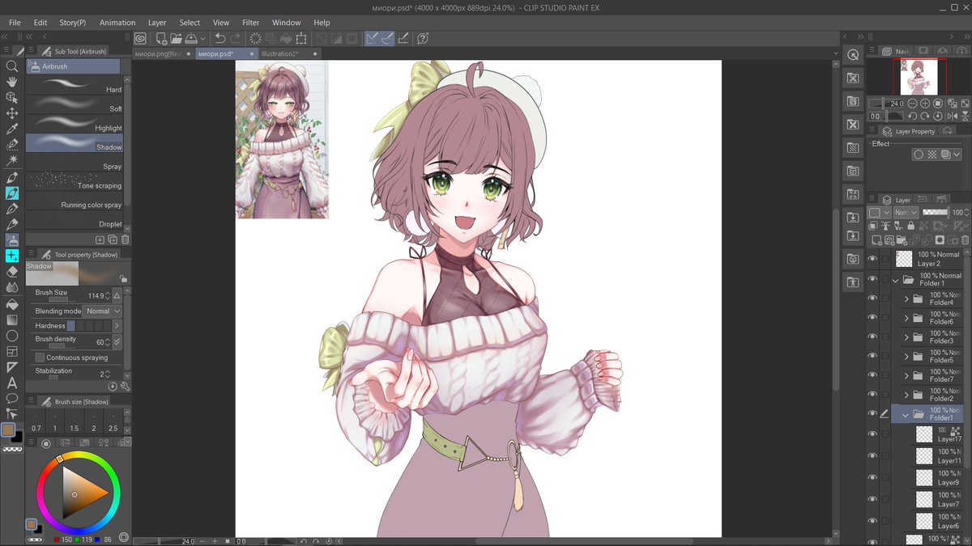The image size is (972, 546).
Task: Toggle Continuous spraying checkbox
Action: coord(40,358)
